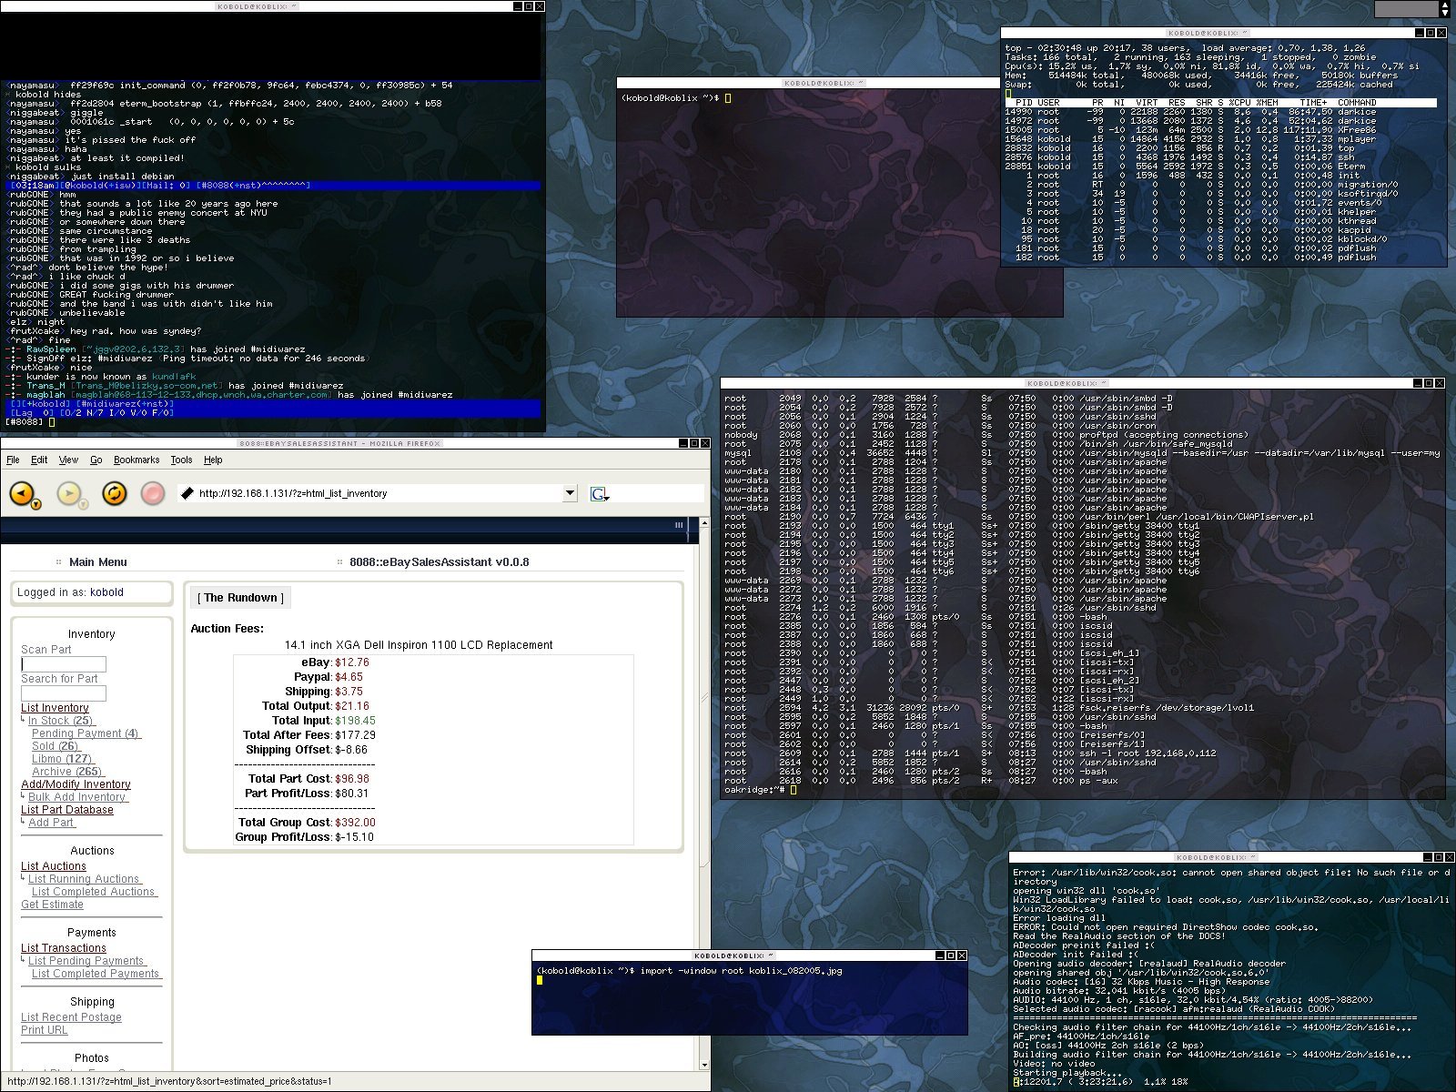Open the Help menu in Firefox
This screenshot has height=1092, width=1456.
click(x=213, y=460)
